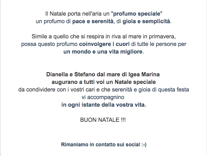Screen dimensions: 207x156
Task: Click "un mondo e una vita migliore"
Action: tap(103, 52)
